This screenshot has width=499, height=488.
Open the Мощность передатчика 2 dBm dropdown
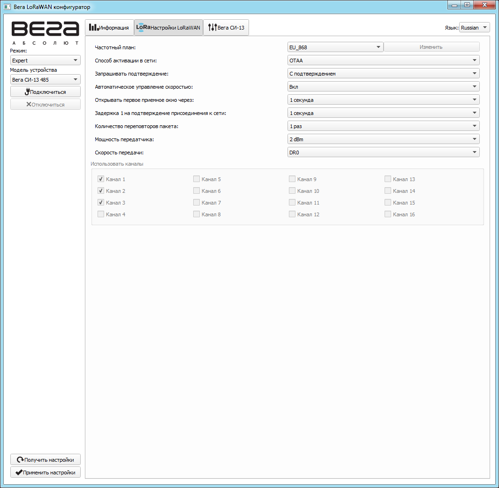coord(383,139)
